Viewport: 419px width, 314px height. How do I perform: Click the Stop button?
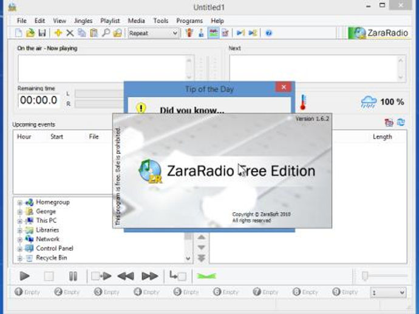tap(49, 276)
